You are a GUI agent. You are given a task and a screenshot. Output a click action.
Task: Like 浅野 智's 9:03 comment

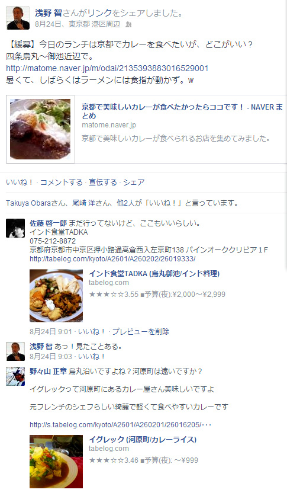tap(91, 357)
